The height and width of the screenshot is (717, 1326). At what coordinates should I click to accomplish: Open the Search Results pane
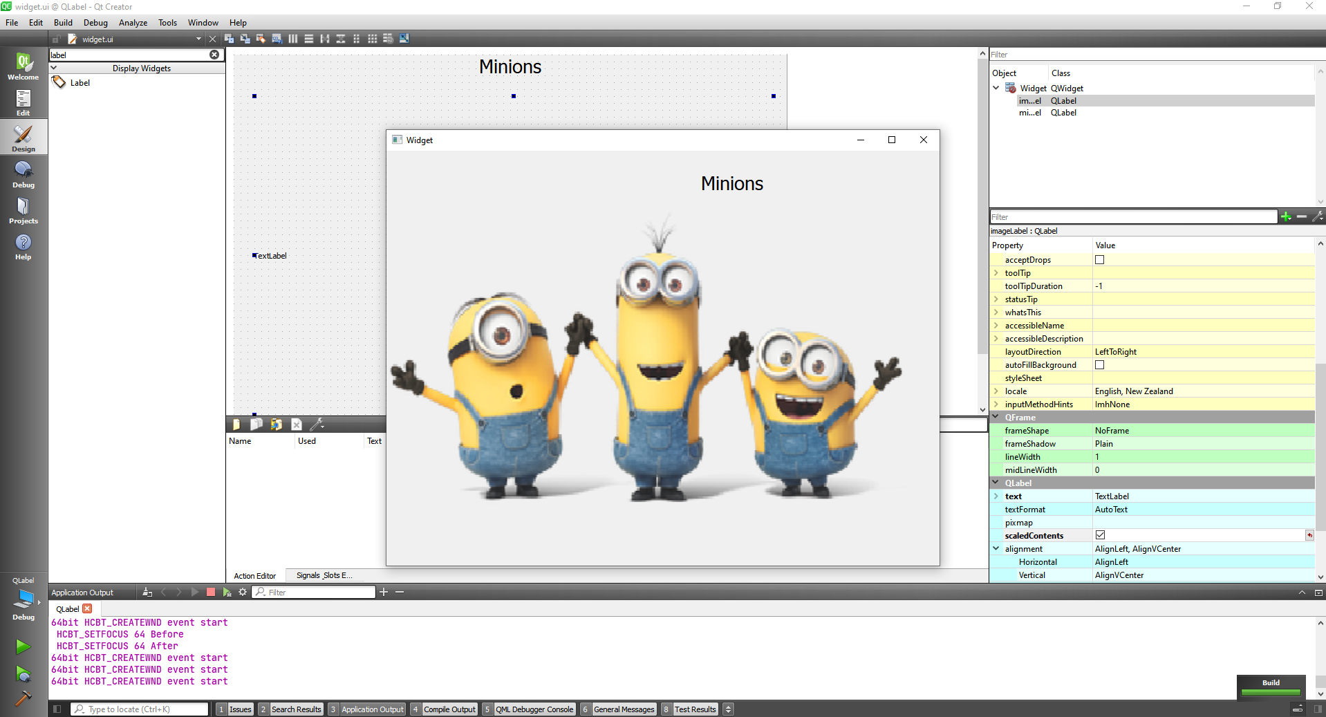[x=290, y=709]
